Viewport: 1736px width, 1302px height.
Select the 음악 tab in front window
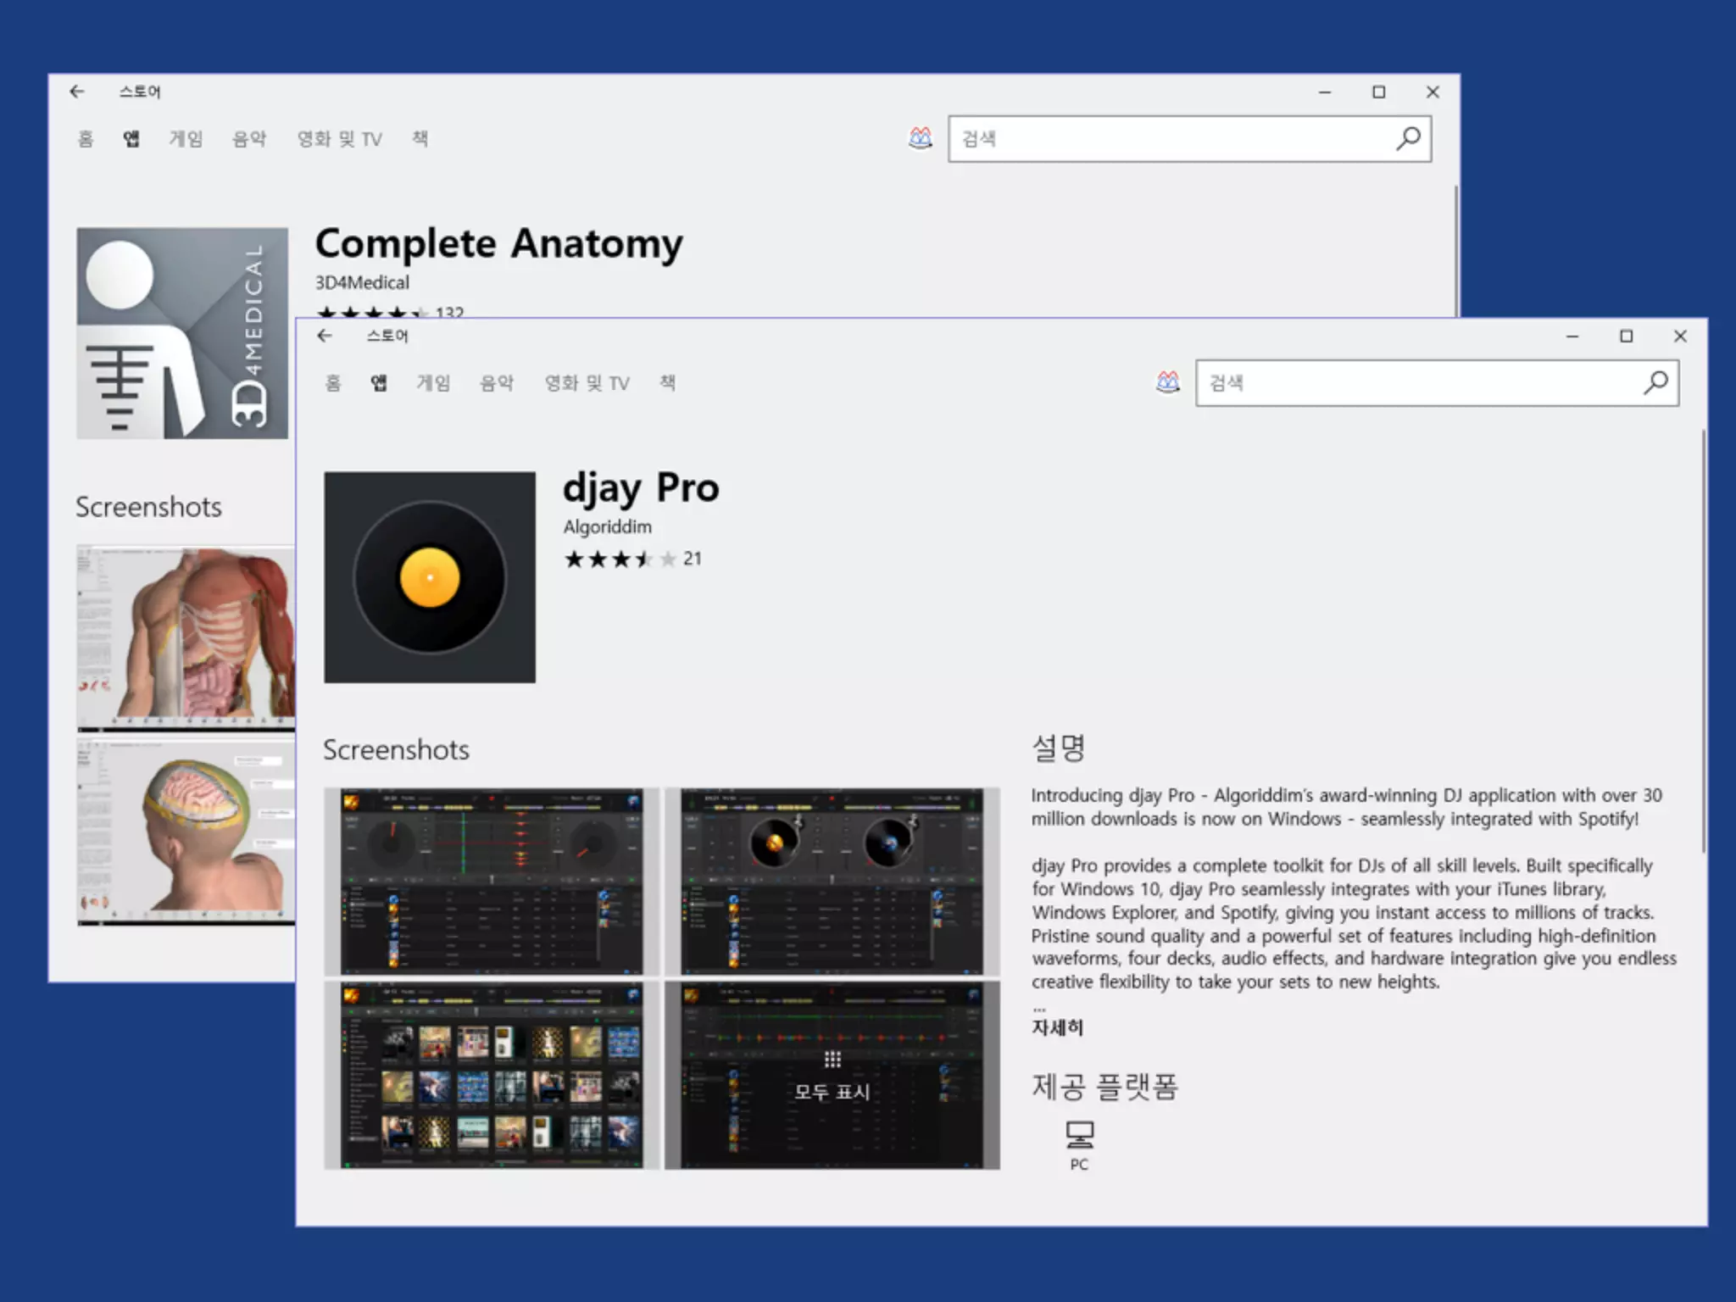pos(497,383)
